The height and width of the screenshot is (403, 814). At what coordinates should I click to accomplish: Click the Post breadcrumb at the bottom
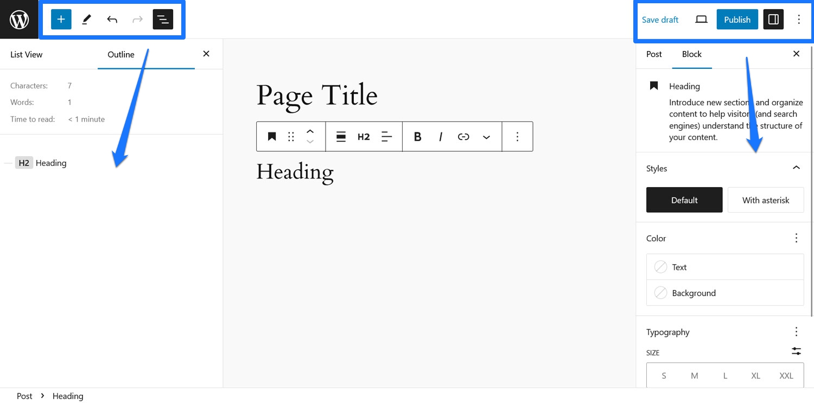pos(24,396)
